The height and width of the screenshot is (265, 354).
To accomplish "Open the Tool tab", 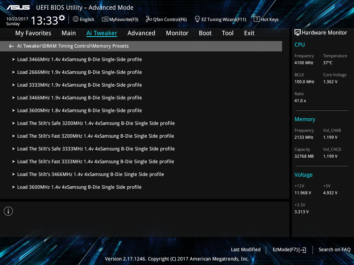I will (x=227, y=33).
